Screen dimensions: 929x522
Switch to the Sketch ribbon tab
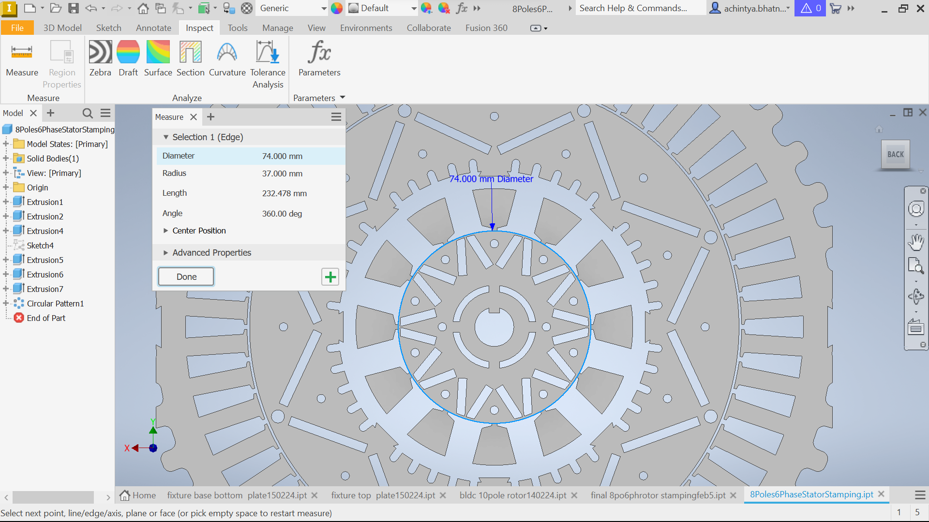108,28
